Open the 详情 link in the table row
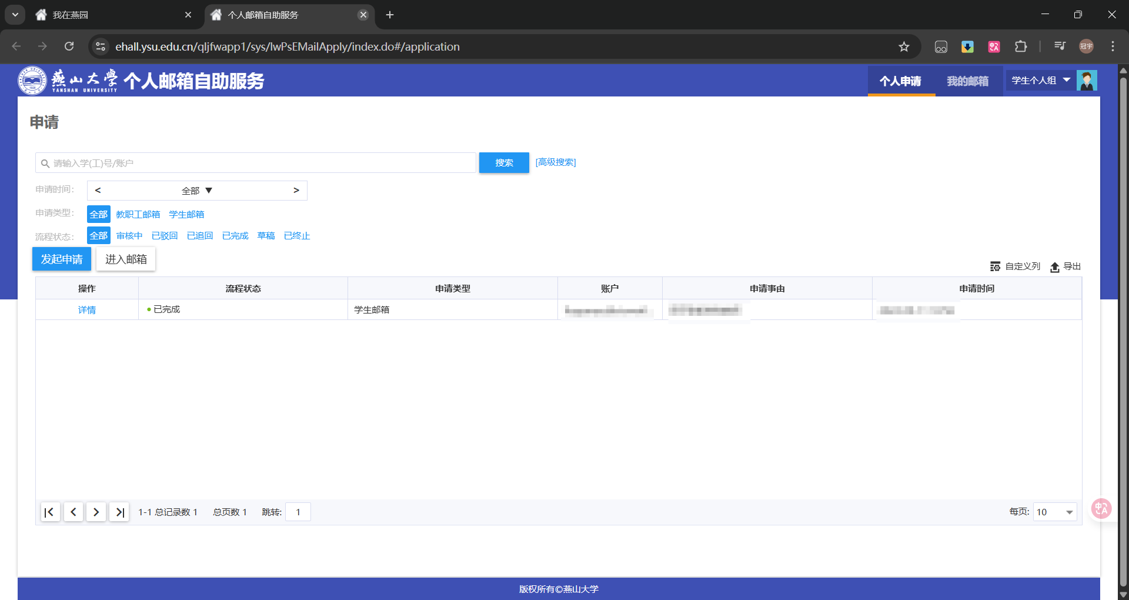Screen dimensions: 1129x600 [x=87, y=310]
